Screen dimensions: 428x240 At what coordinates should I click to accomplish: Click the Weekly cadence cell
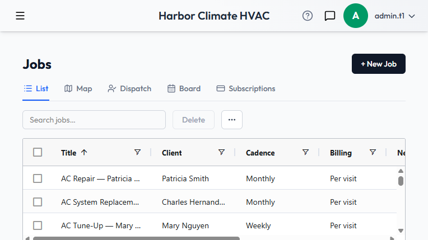pos(258,226)
